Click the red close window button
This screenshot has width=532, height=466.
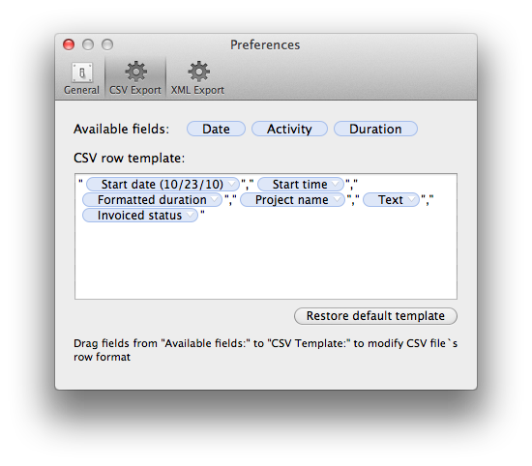69,44
